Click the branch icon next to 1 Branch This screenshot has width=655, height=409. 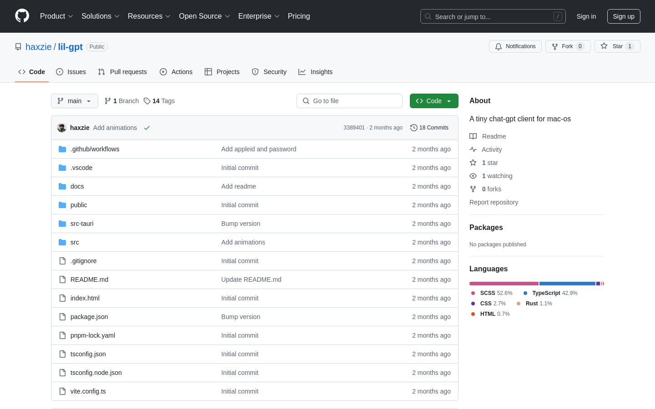click(x=108, y=101)
